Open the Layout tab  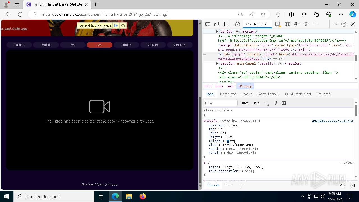tap(247, 94)
